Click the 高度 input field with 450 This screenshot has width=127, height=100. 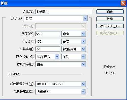pyautogui.click(x=48, y=41)
